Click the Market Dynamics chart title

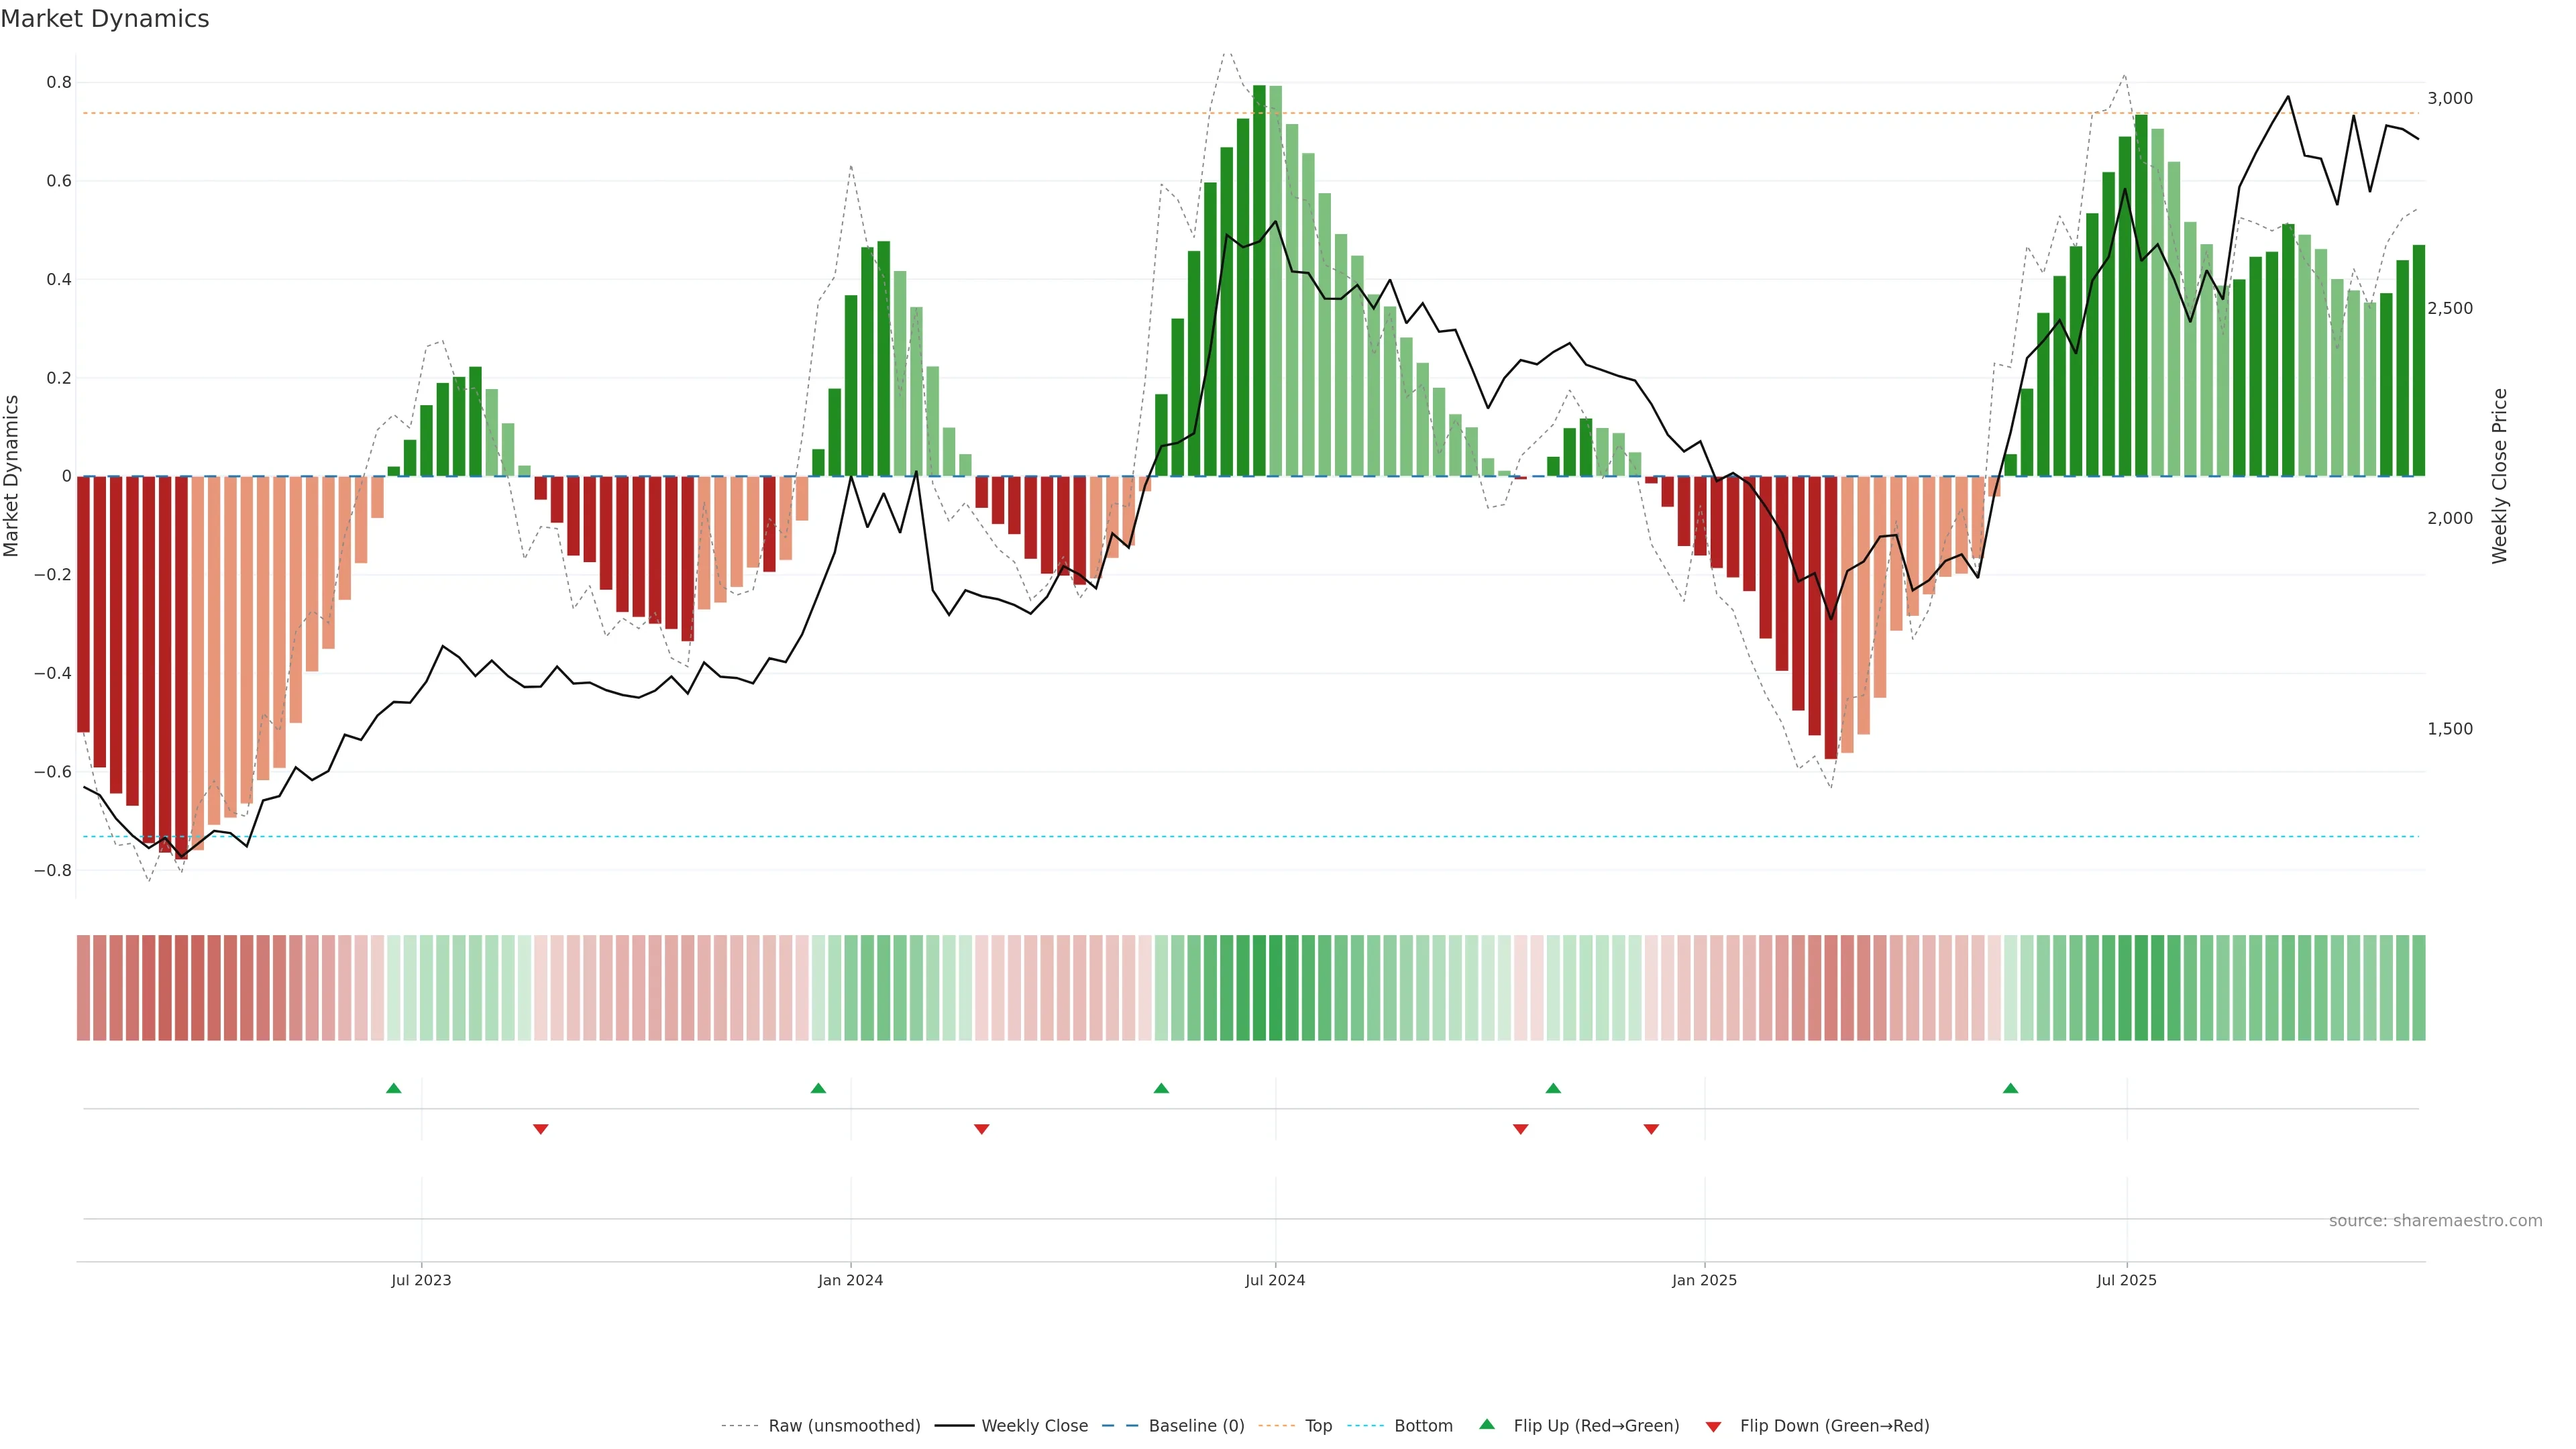(x=105, y=19)
